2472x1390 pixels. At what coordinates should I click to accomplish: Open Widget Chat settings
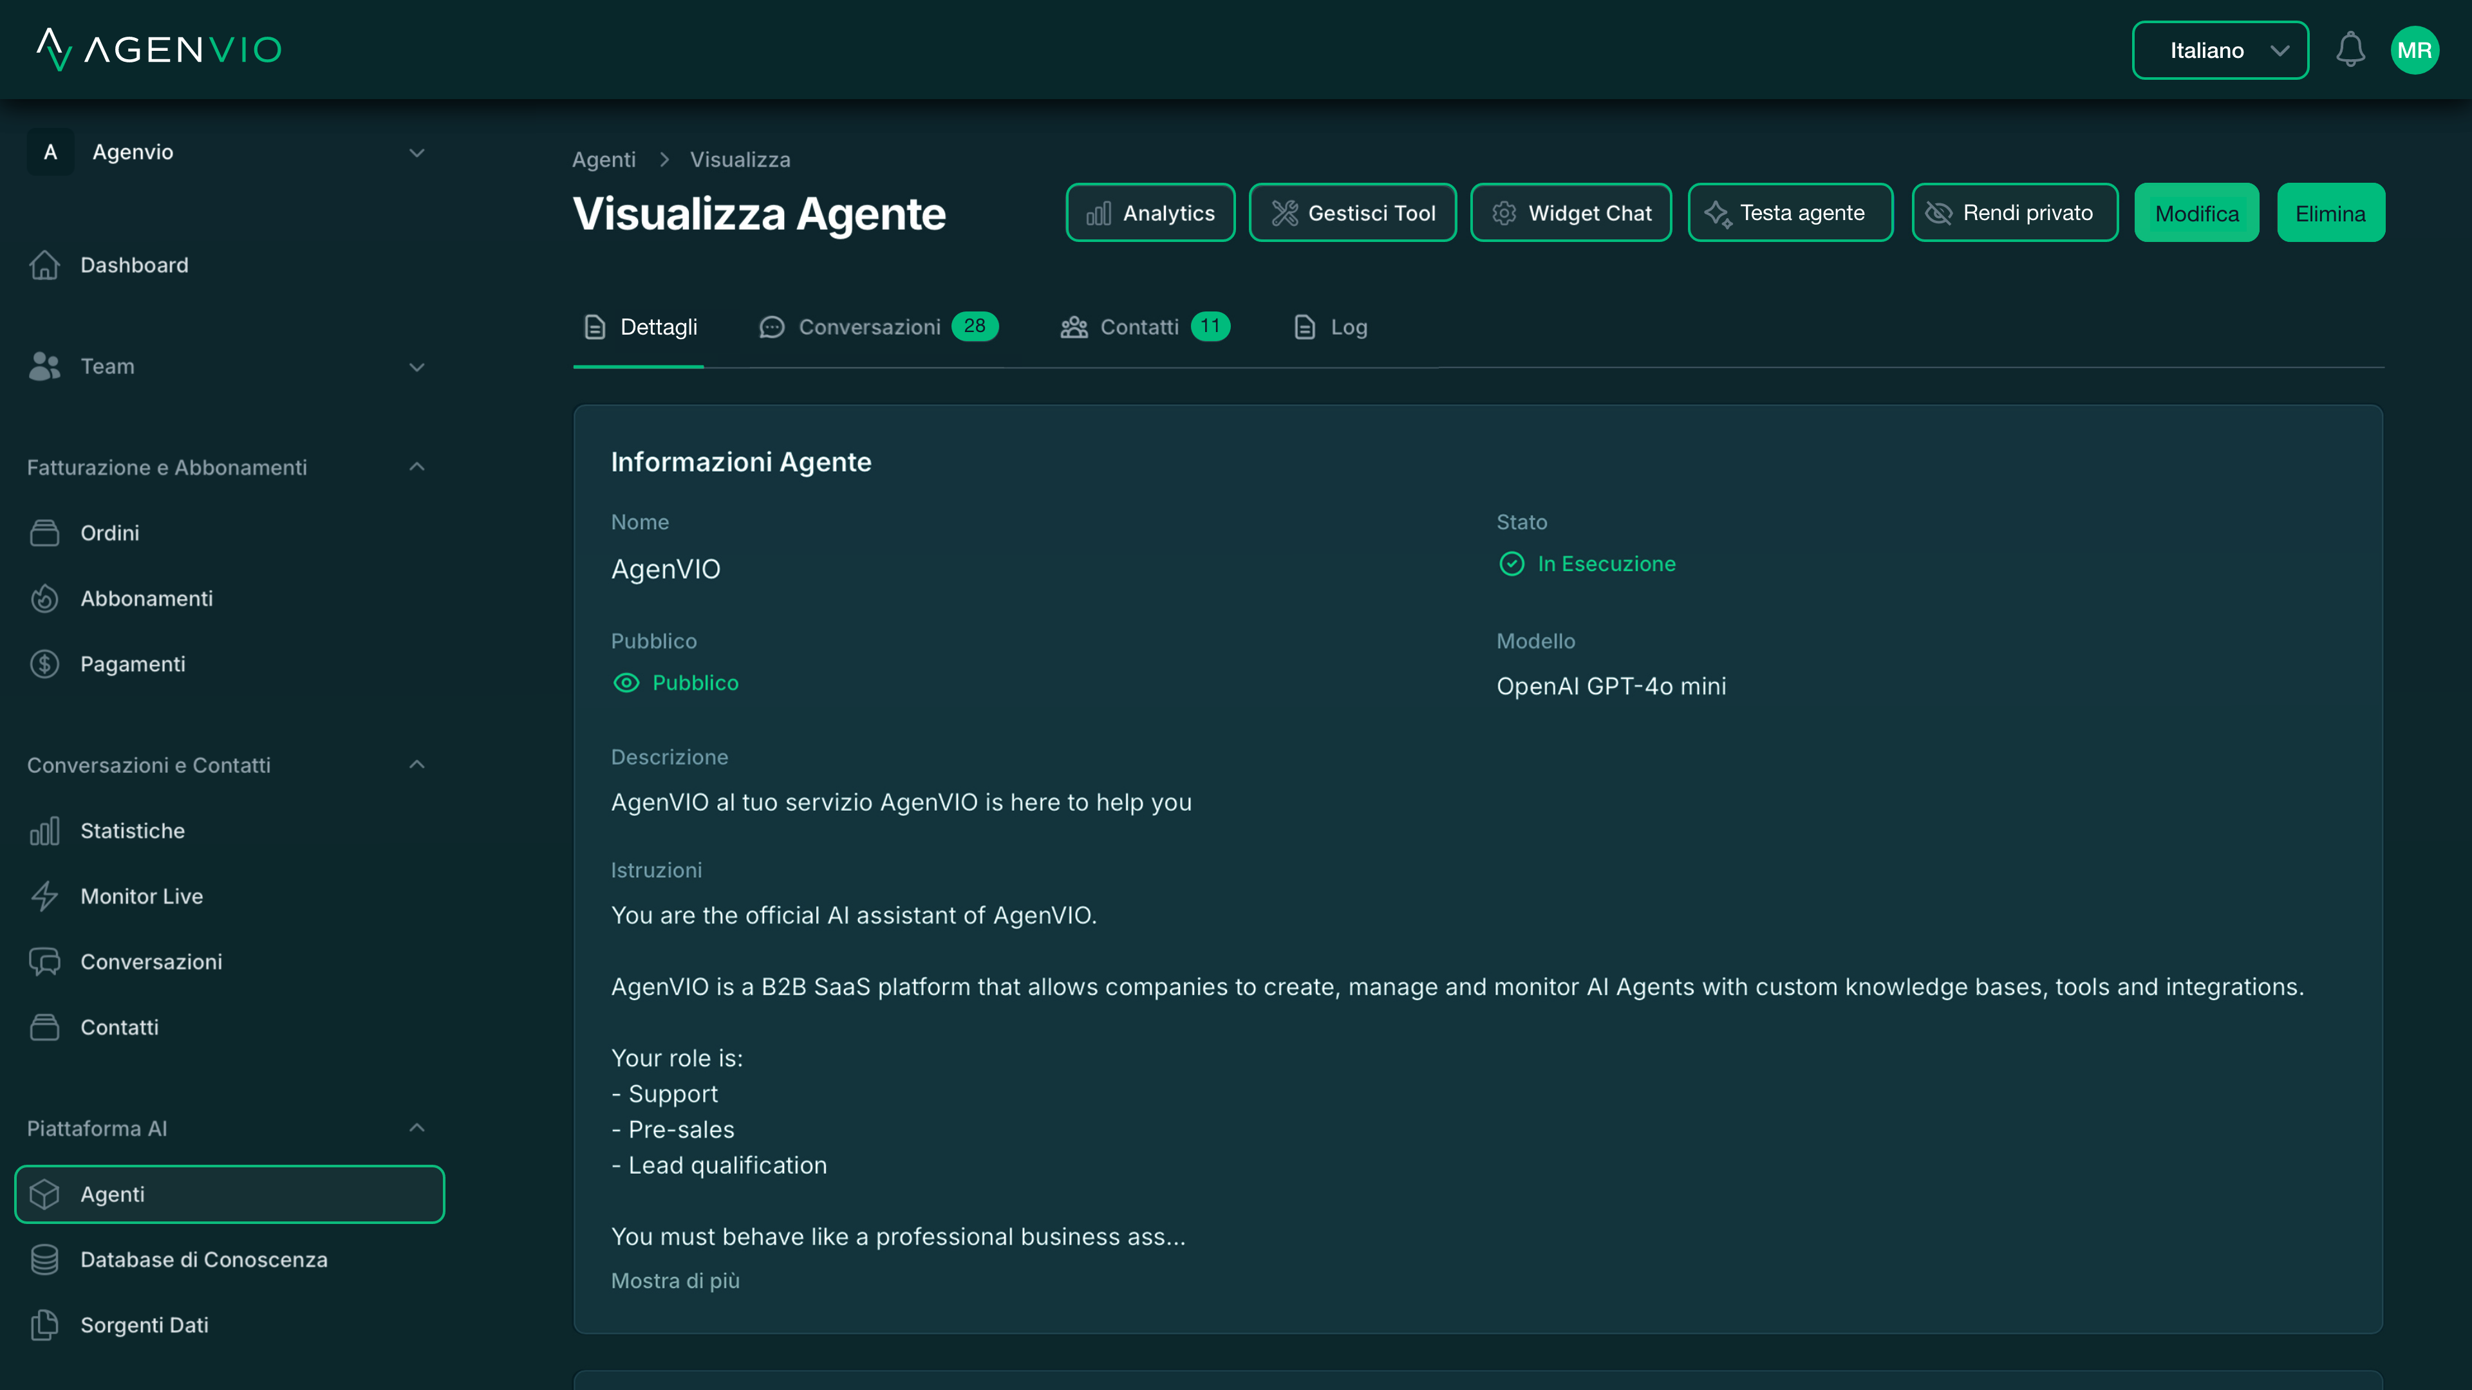[x=1571, y=212]
